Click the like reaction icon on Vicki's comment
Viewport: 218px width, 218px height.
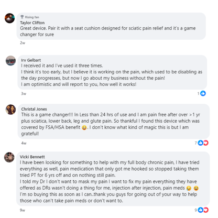point(201,210)
